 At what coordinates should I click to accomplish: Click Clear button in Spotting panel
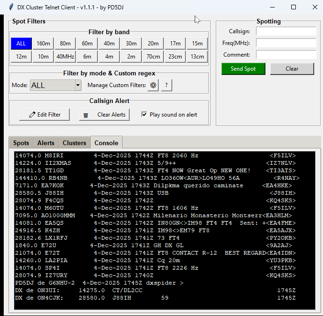(x=292, y=69)
